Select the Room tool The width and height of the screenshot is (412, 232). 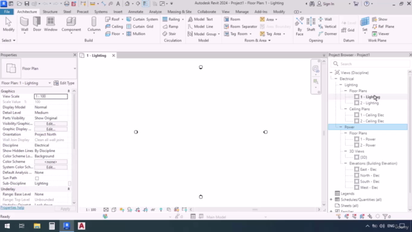tap(232, 19)
